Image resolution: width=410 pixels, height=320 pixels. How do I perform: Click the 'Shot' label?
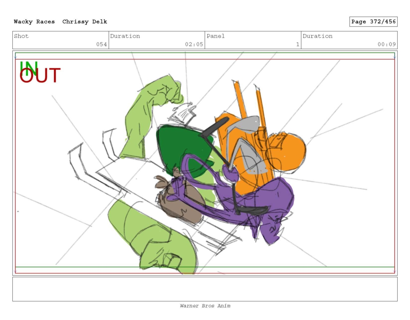[21, 36]
